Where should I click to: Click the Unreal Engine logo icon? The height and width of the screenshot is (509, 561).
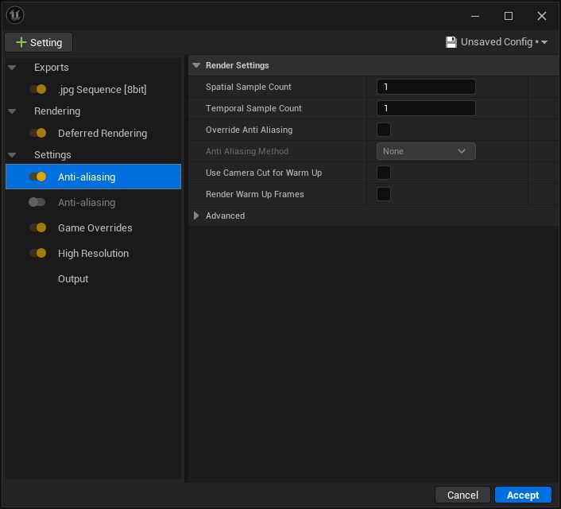click(x=15, y=15)
